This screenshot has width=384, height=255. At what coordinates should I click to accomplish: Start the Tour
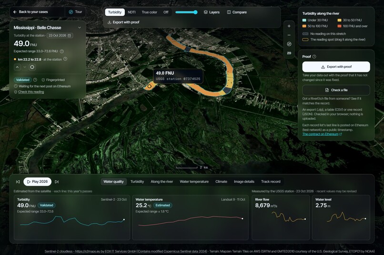pyautogui.click(x=75, y=12)
